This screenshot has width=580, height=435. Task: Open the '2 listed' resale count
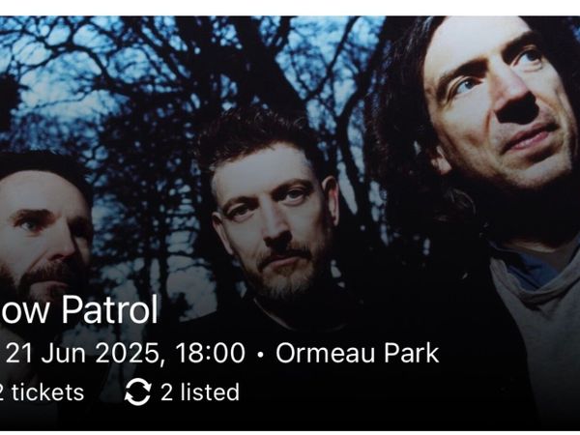tap(182, 392)
